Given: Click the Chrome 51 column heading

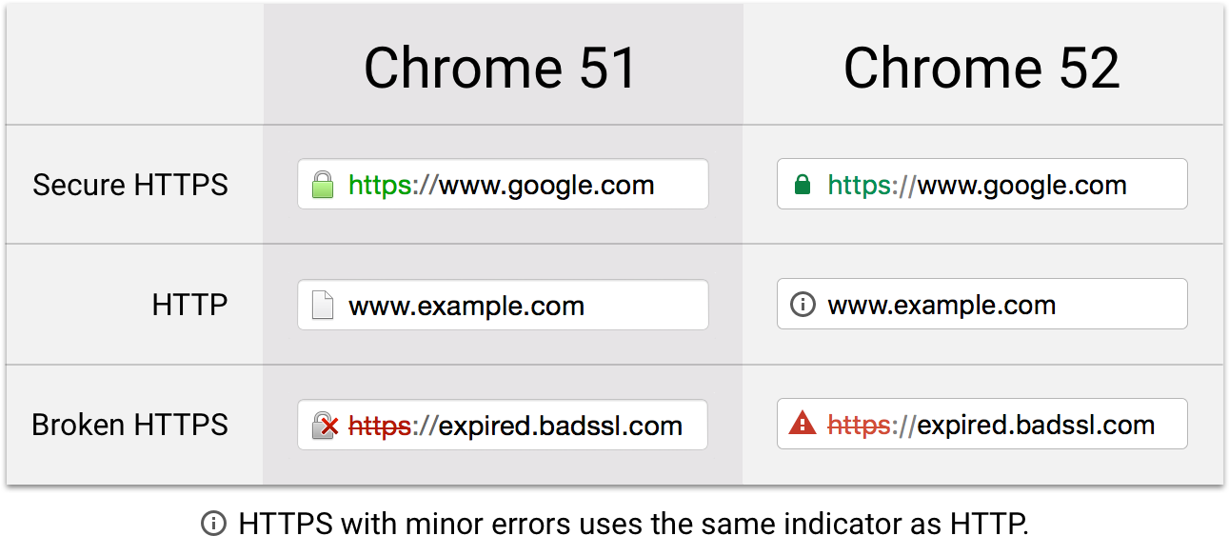Looking at the screenshot, I should coord(500,69).
